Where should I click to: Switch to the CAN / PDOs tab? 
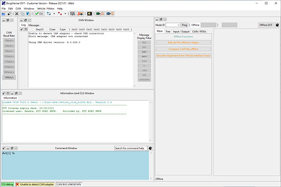(x=199, y=32)
